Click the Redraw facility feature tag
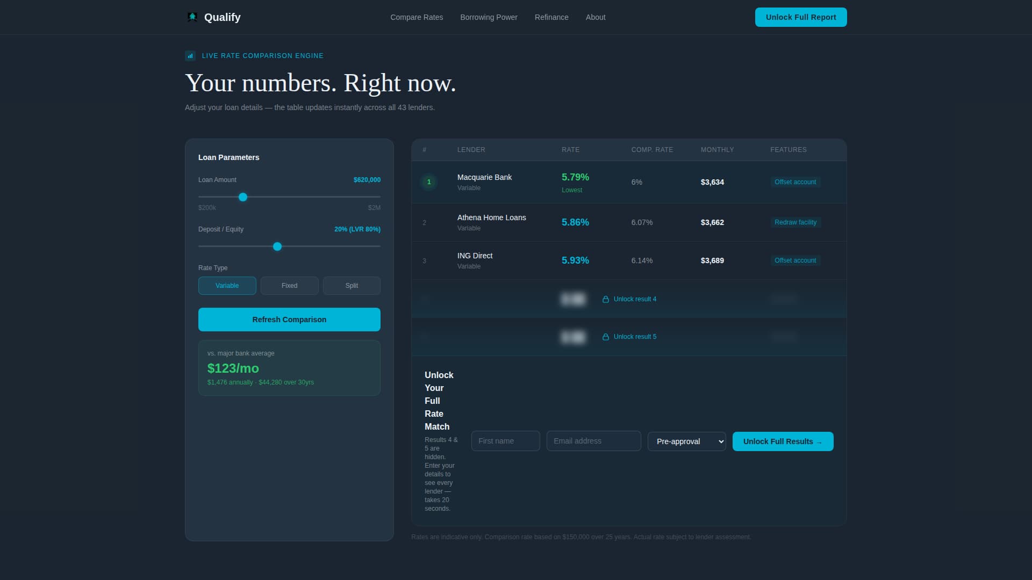 (795, 222)
